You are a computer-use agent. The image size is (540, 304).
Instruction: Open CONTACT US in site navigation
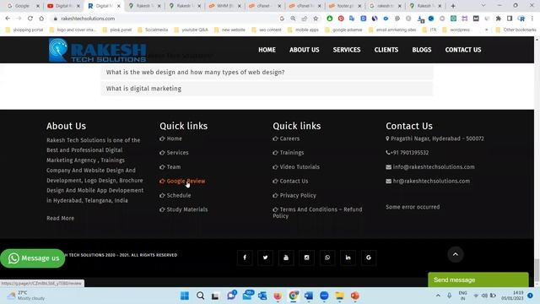click(463, 50)
